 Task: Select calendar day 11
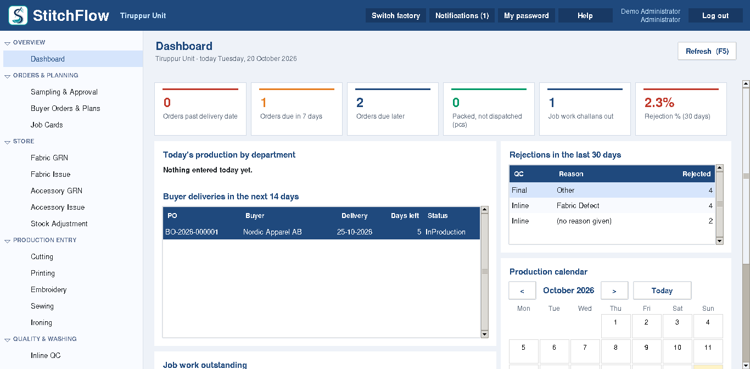tap(708, 351)
